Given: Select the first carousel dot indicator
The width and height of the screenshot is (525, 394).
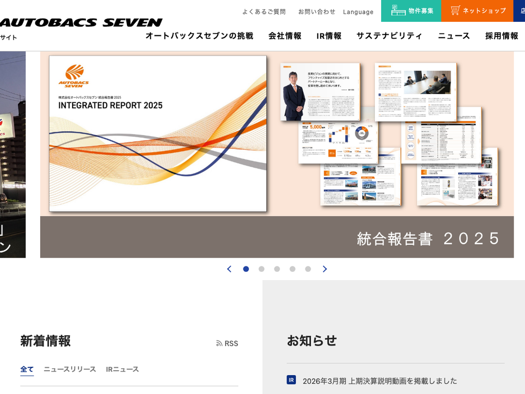Looking at the screenshot, I should (246, 269).
